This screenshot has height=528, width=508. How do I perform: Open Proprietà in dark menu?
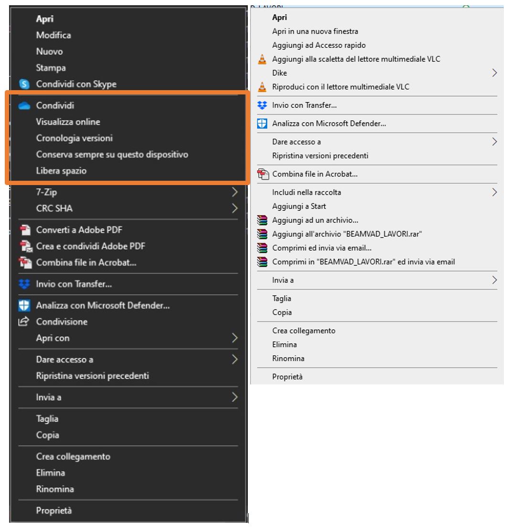(53, 510)
